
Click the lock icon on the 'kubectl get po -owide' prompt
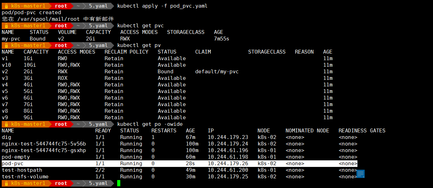[6, 124]
